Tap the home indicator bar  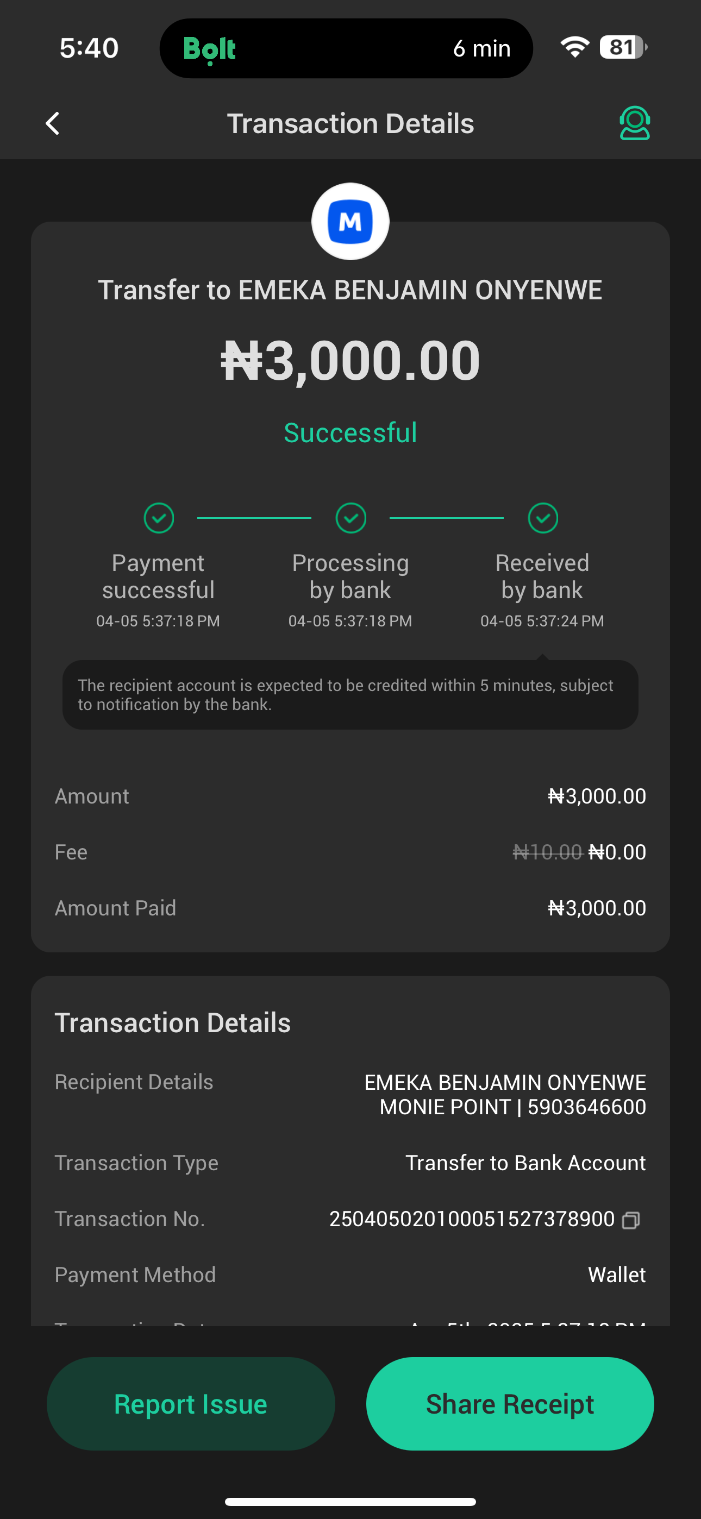351,1501
